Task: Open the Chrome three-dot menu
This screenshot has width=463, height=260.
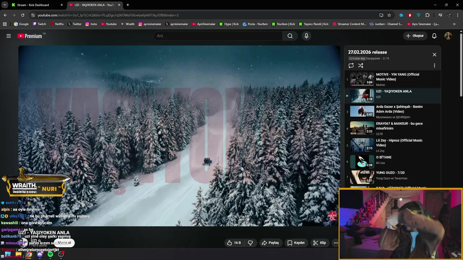Action: click(x=458, y=15)
